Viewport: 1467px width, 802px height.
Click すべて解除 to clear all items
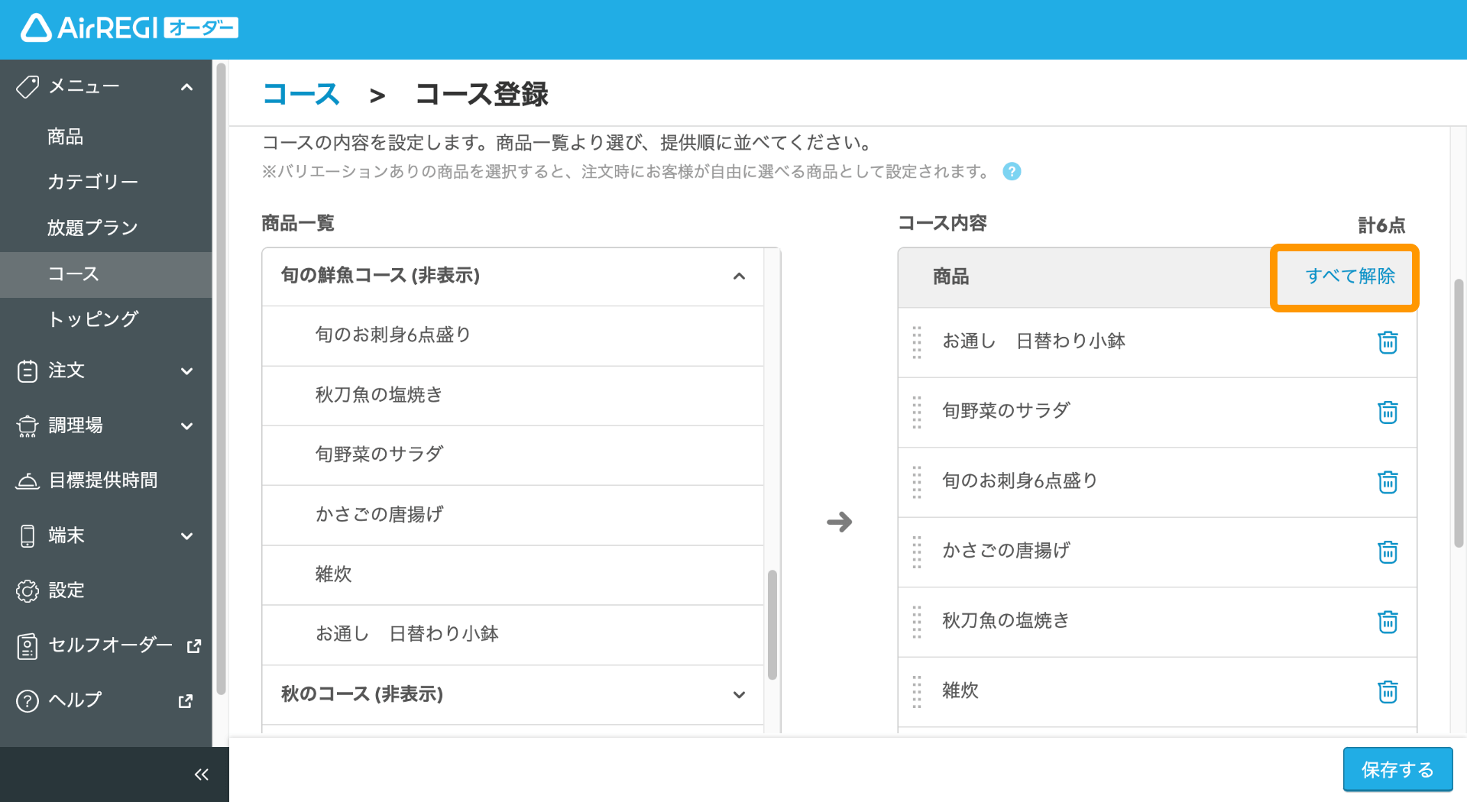click(x=1349, y=276)
